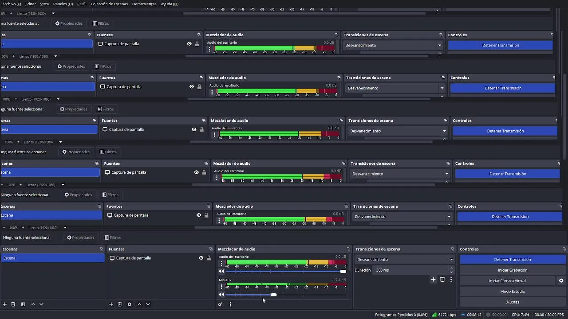Open source properties gear in Fuentes toolbar

pyautogui.click(x=130, y=304)
